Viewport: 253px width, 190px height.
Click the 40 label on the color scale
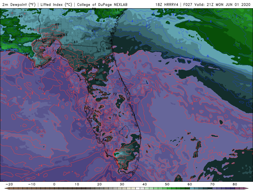(x=145, y=184)
